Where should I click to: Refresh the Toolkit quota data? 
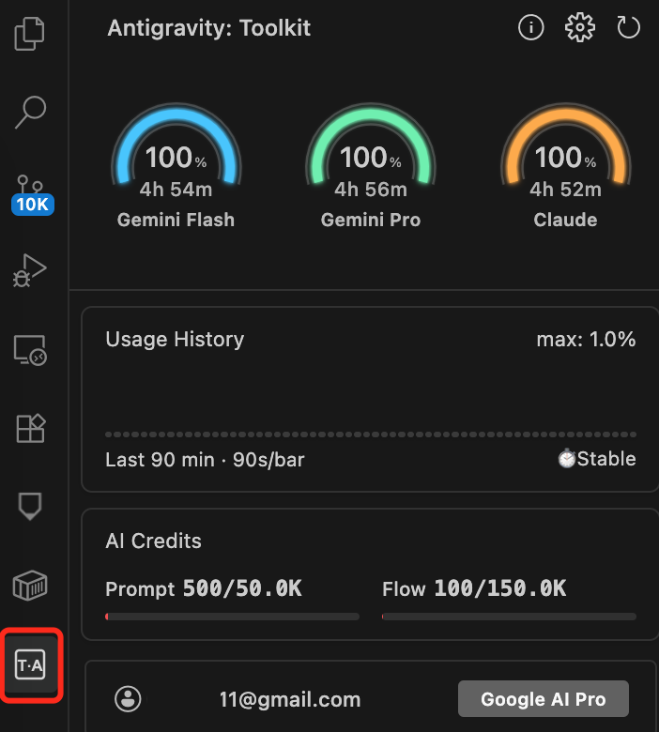[x=628, y=28]
